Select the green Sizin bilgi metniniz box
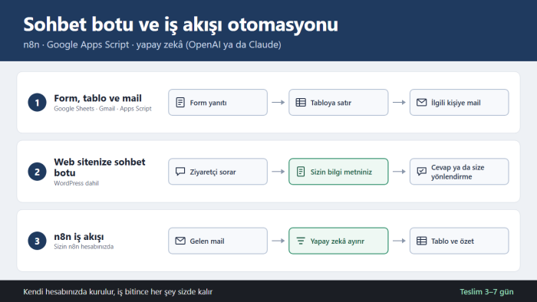 pyautogui.click(x=338, y=172)
